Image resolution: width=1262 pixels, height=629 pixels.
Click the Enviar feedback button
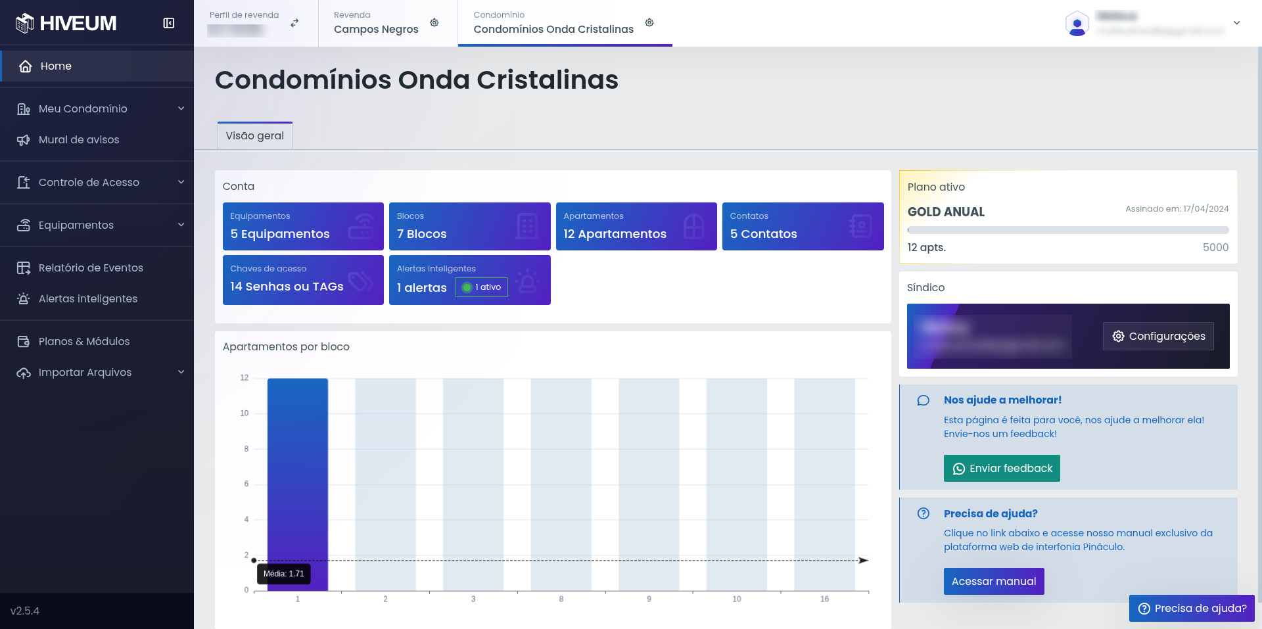1002,469
